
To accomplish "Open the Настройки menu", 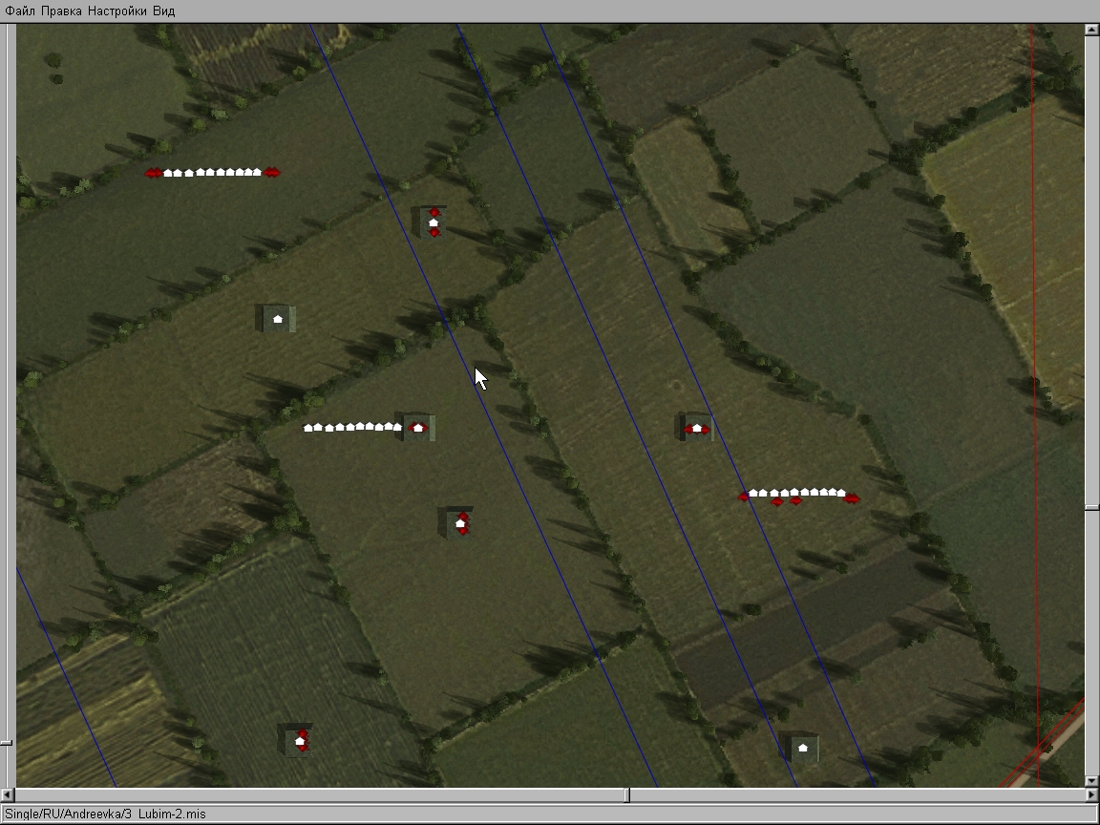I will click(117, 11).
